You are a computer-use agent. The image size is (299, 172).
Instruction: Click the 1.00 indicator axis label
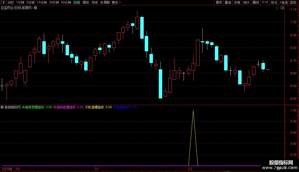click(293, 110)
